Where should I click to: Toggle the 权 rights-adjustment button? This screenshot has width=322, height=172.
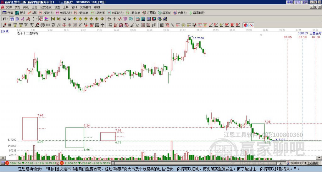pos(41,19)
